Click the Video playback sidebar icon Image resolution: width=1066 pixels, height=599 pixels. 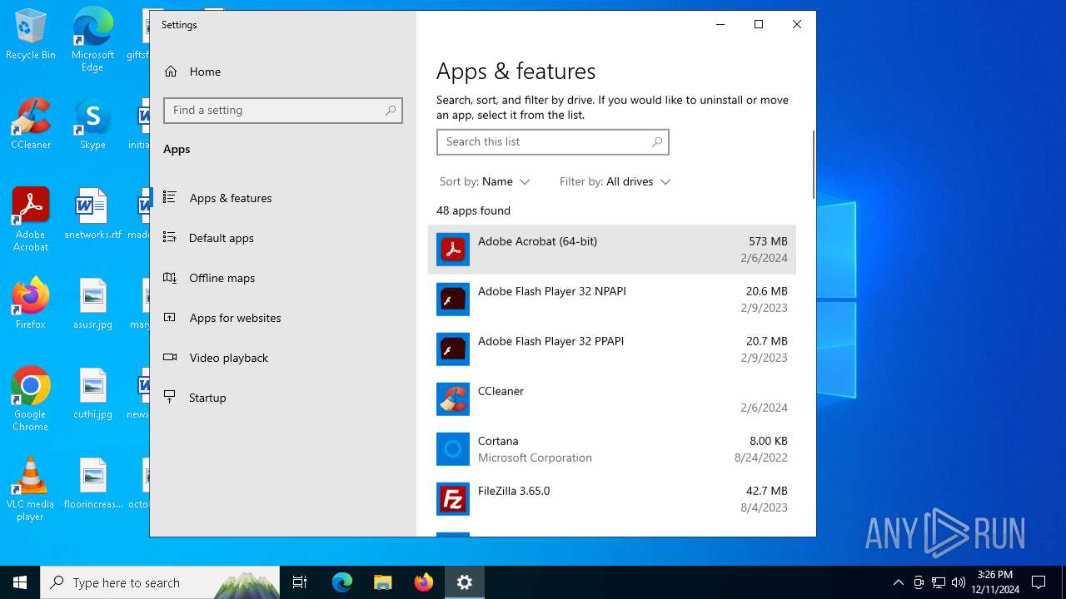[x=170, y=358]
